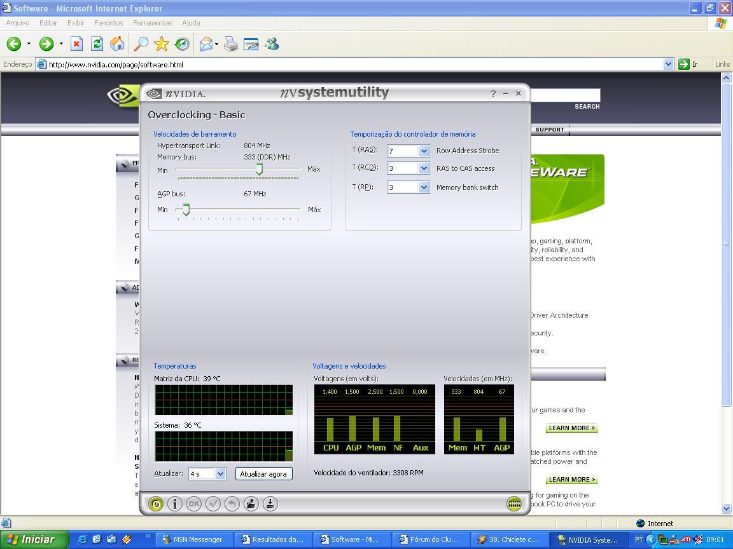The image size is (733, 549).
Task: Open the Ferramentas menu
Action: pos(153,23)
